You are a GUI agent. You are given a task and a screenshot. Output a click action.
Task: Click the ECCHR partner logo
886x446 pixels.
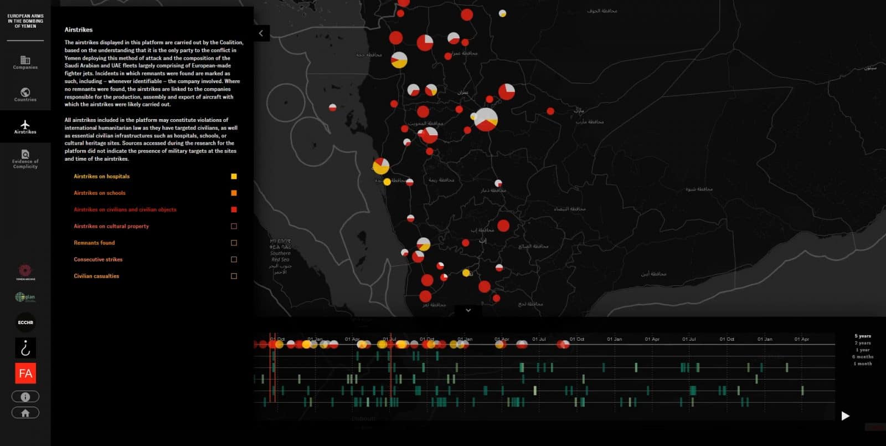click(x=25, y=322)
